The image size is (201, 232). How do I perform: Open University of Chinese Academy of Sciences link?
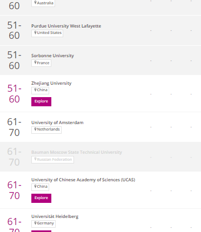pyautogui.click(x=83, y=180)
